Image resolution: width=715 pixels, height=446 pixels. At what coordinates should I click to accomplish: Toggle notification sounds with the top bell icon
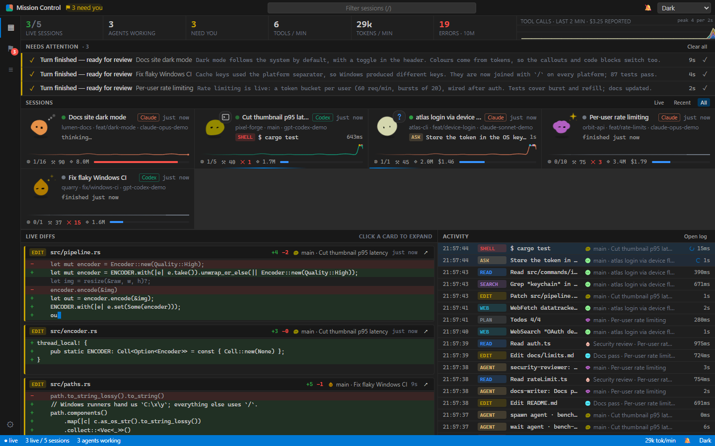click(x=648, y=8)
